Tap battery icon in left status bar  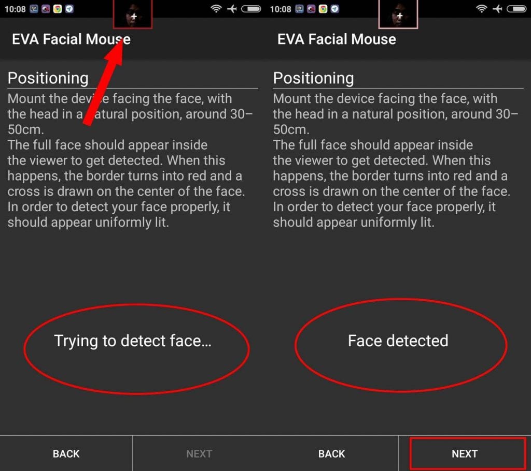[251, 9]
